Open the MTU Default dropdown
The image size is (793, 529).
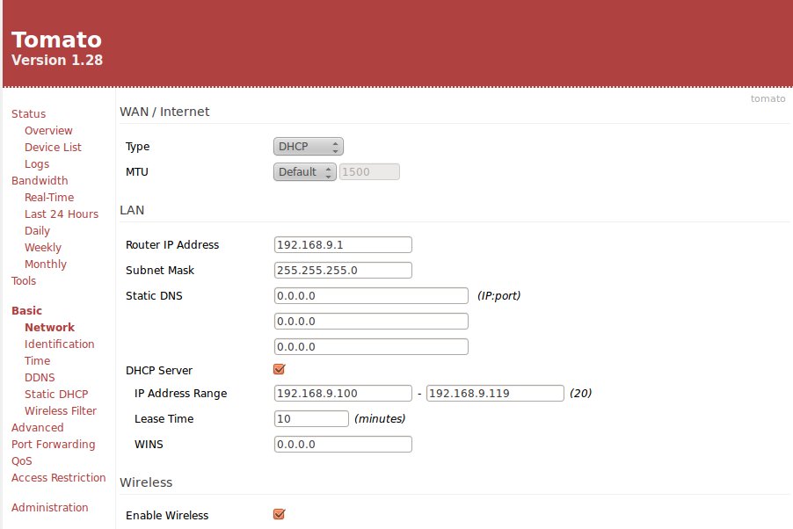[305, 172]
